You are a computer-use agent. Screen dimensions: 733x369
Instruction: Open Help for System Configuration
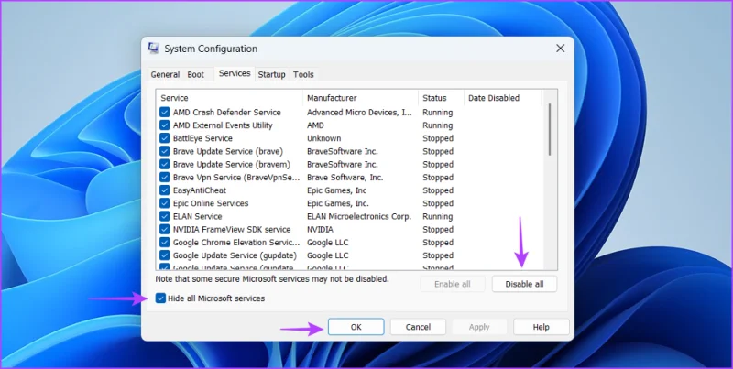541,327
